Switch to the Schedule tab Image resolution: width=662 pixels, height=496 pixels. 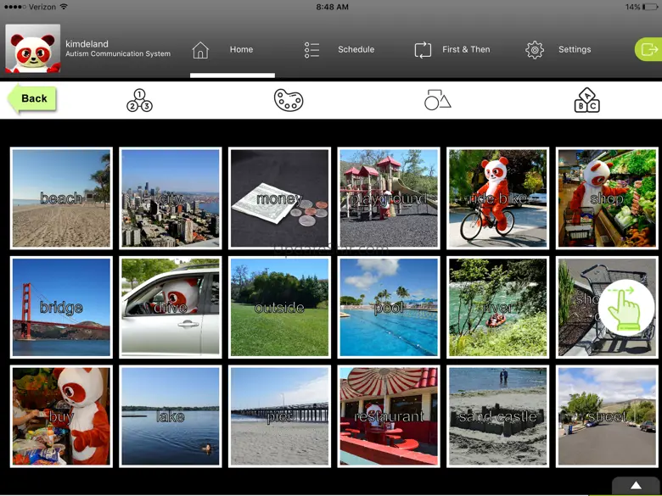356,49
